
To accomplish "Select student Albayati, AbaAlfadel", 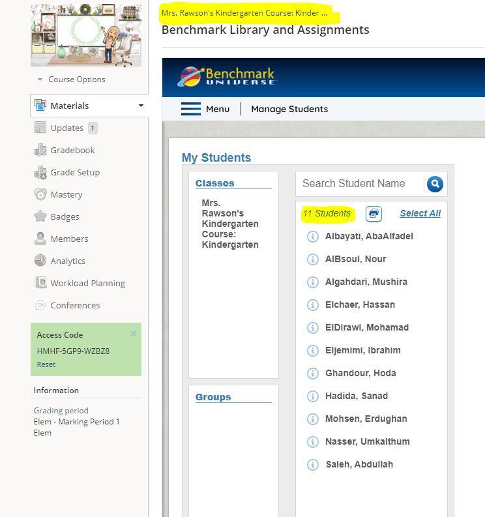I will coord(369,237).
